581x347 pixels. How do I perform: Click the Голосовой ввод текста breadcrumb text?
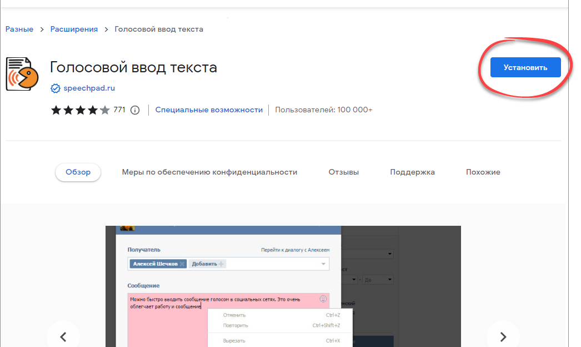click(159, 29)
